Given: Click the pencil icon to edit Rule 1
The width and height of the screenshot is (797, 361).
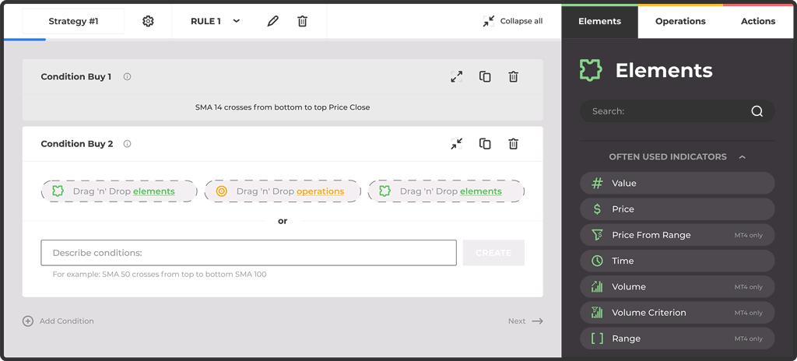Looking at the screenshot, I should (272, 21).
